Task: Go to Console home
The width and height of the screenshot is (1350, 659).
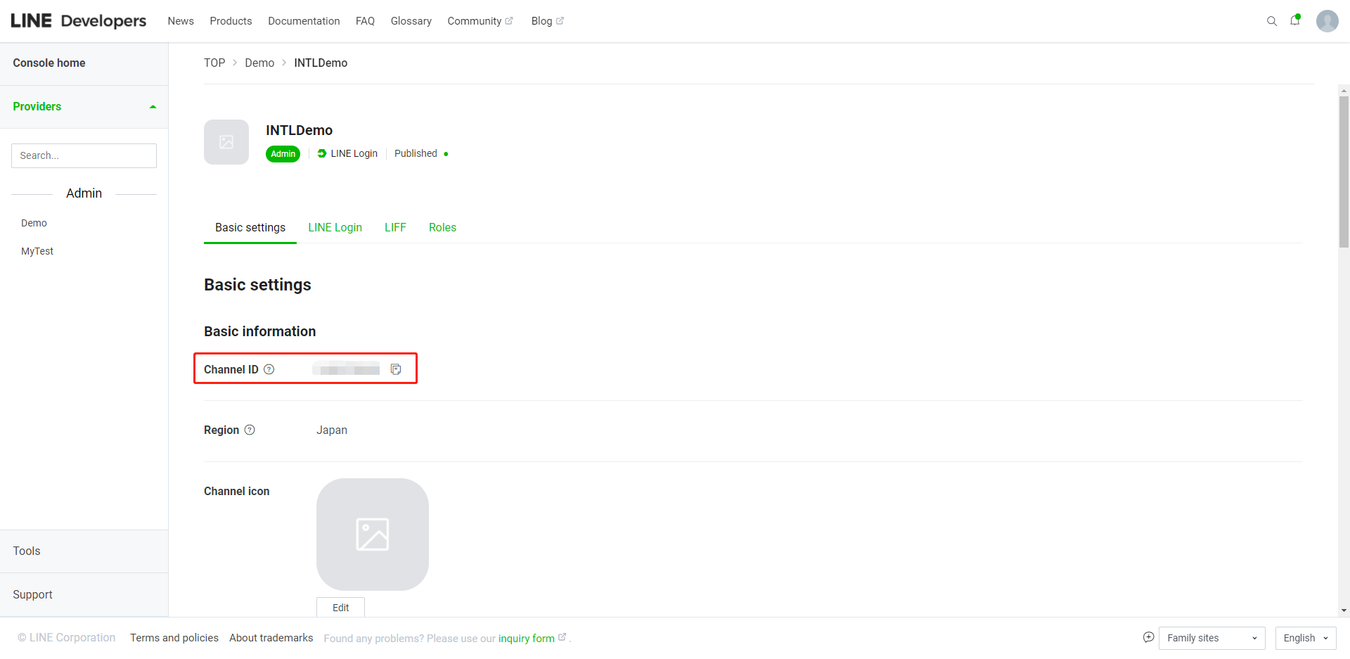Action: pos(49,63)
